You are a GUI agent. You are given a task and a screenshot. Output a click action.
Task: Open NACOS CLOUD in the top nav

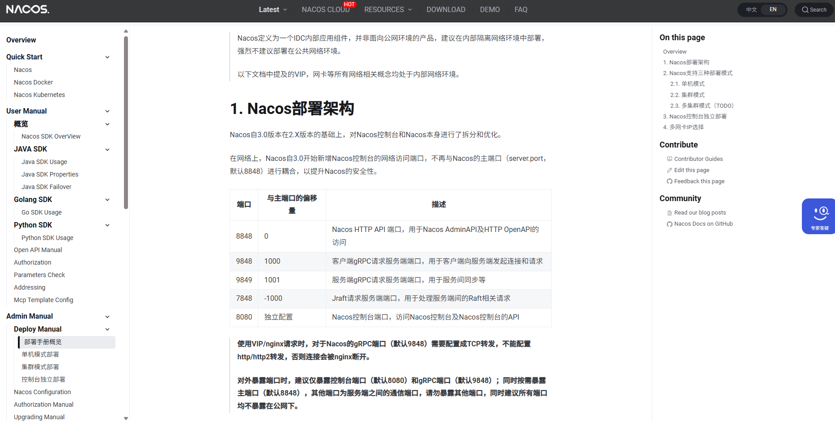pos(326,9)
